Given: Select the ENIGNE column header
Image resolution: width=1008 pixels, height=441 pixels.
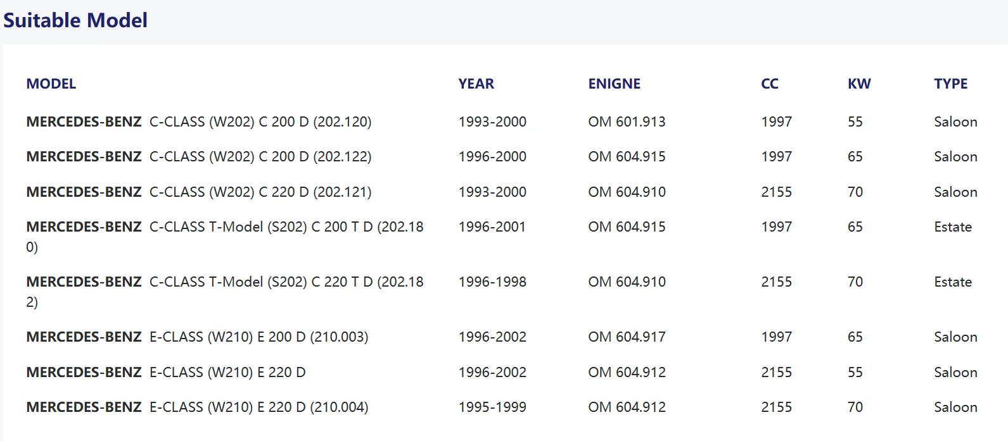Looking at the screenshot, I should (615, 84).
